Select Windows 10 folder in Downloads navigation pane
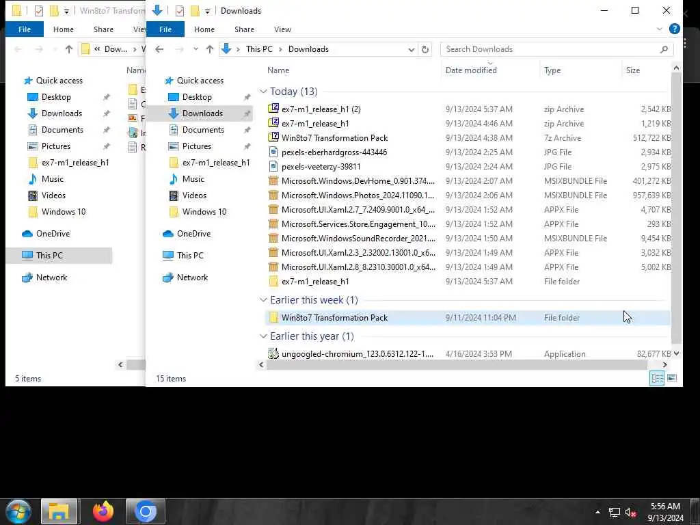The image size is (700, 525). [204, 212]
